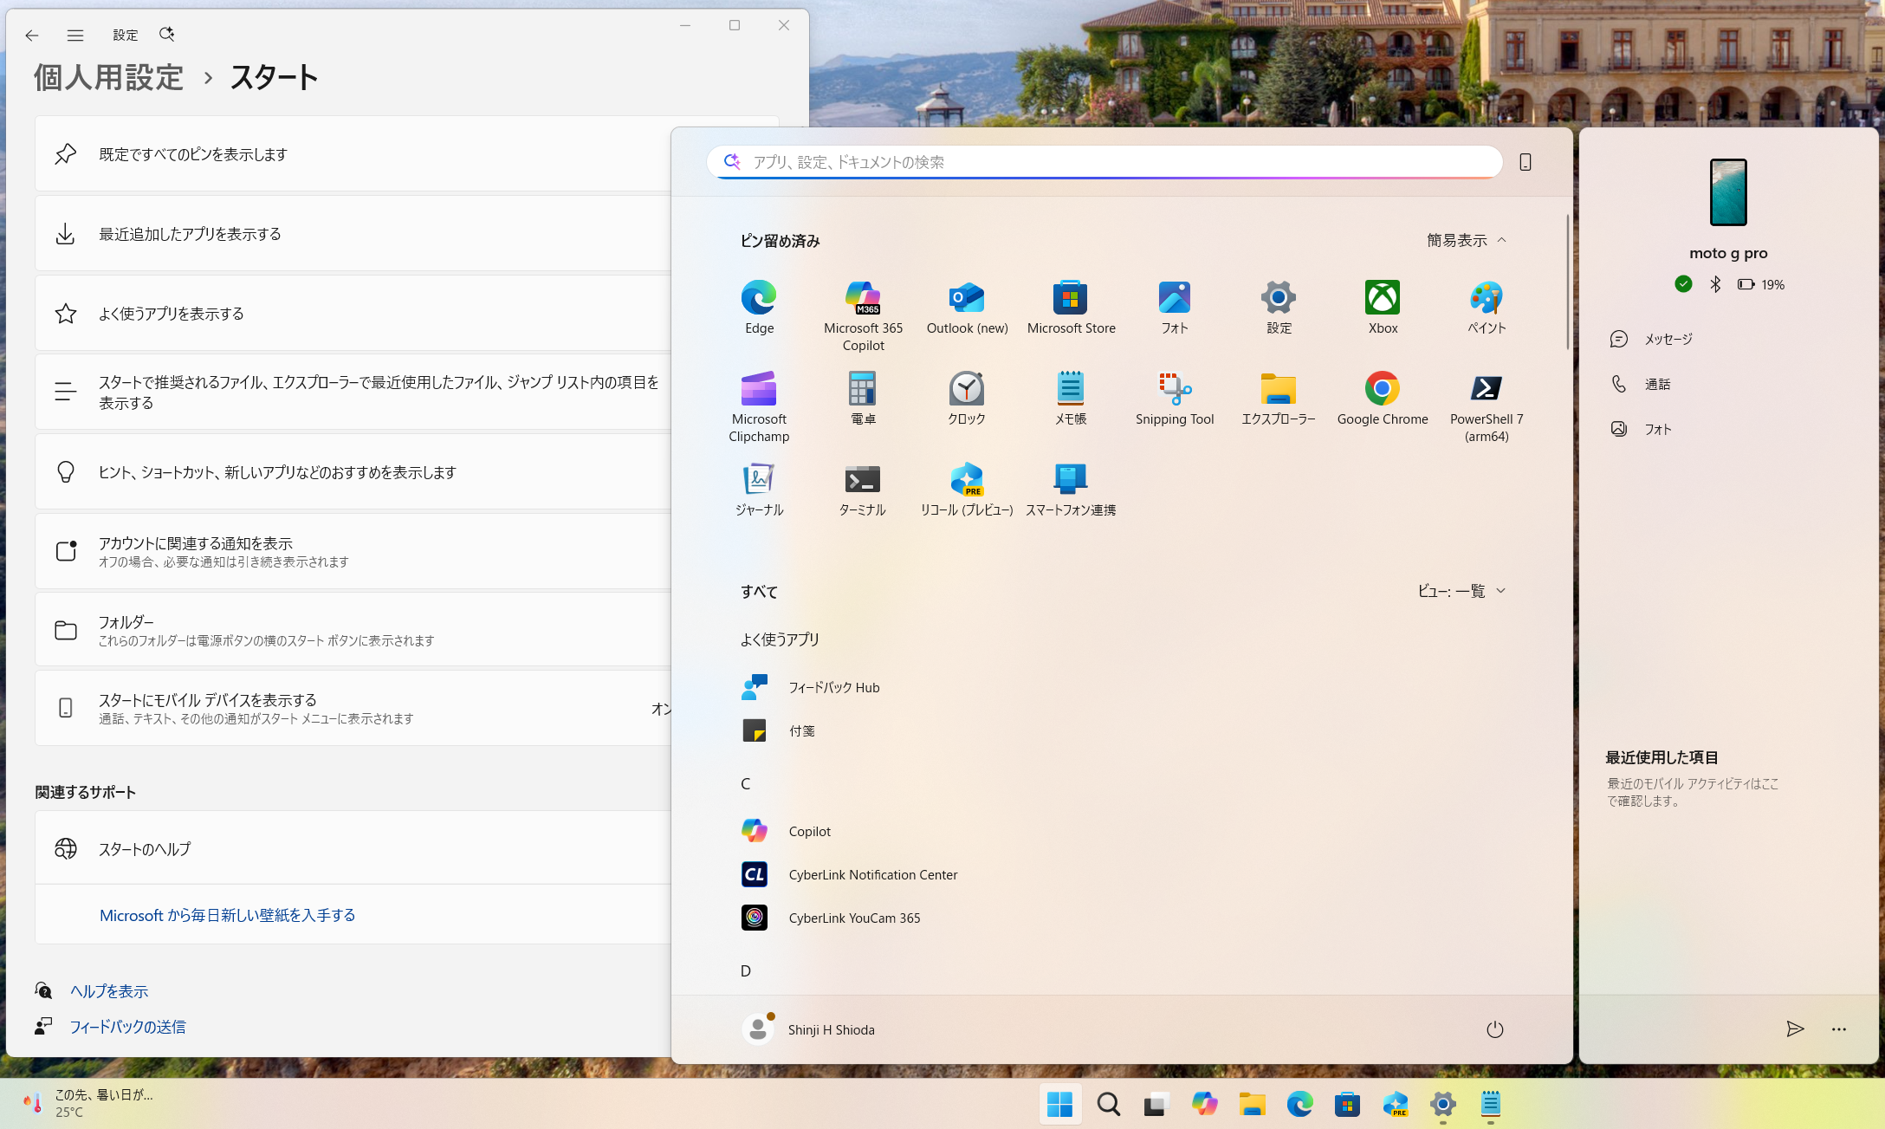Viewport: 1885px width, 1129px height.
Task: Open the Snipping Tool pinned app
Action: pos(1175,399)
